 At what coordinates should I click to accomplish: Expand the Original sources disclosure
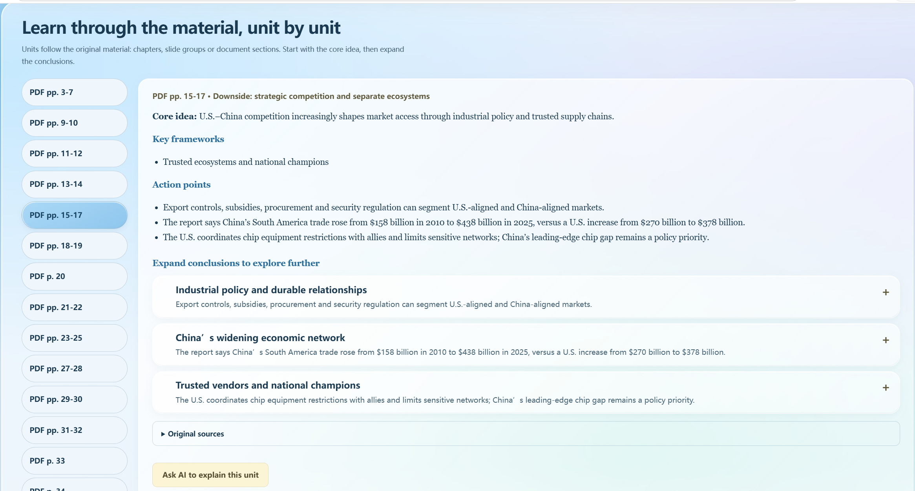pos(526,434)
